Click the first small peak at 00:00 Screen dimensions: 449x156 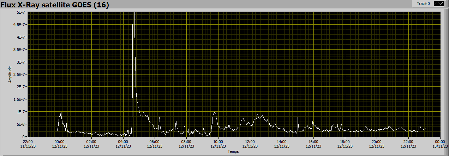coord(61,112)
